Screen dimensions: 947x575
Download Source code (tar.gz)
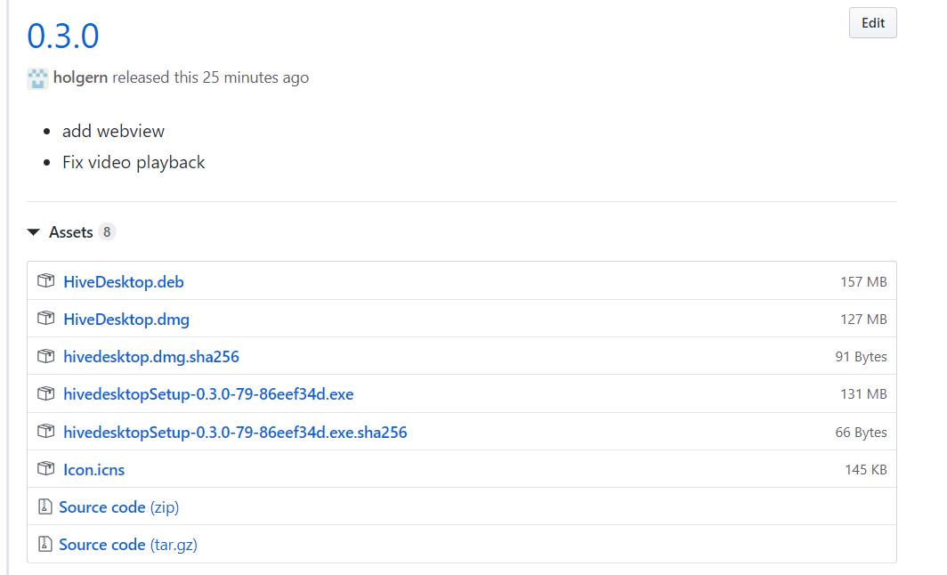point(128,545)
